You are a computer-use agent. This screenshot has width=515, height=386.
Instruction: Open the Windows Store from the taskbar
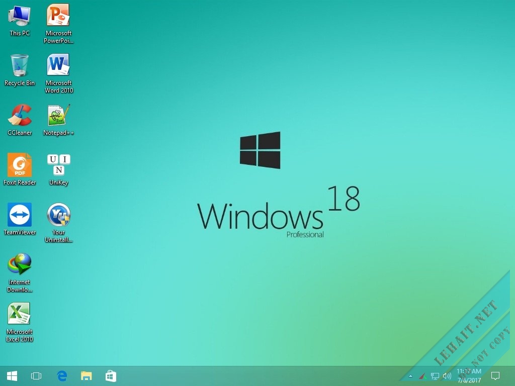coord(111,375)
